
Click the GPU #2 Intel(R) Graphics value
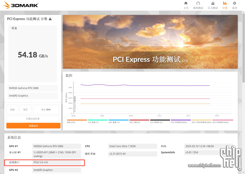[x=56, y=170]
